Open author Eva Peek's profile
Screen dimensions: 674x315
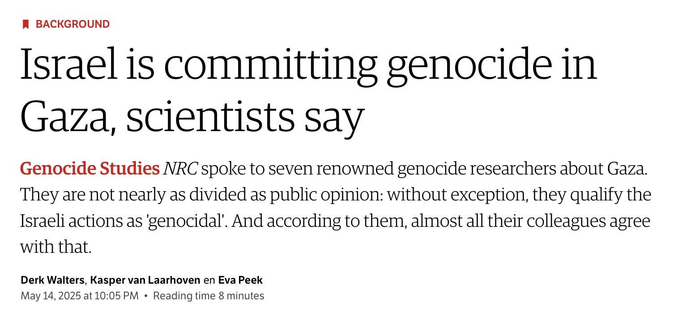point(240,280)
